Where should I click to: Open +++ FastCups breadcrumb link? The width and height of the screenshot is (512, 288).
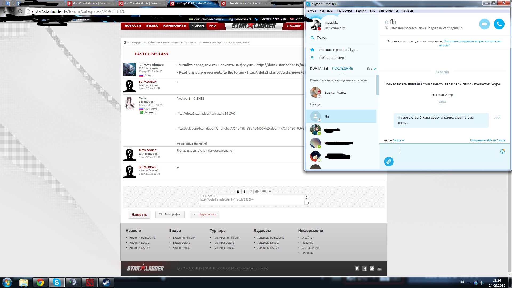[x=212, y=42]
